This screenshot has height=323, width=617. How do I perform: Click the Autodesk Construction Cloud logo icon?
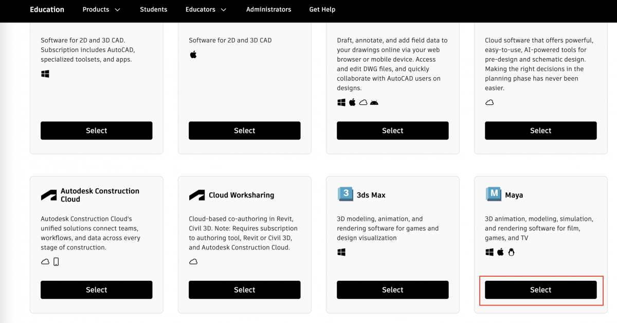click(x=49, y=195)
